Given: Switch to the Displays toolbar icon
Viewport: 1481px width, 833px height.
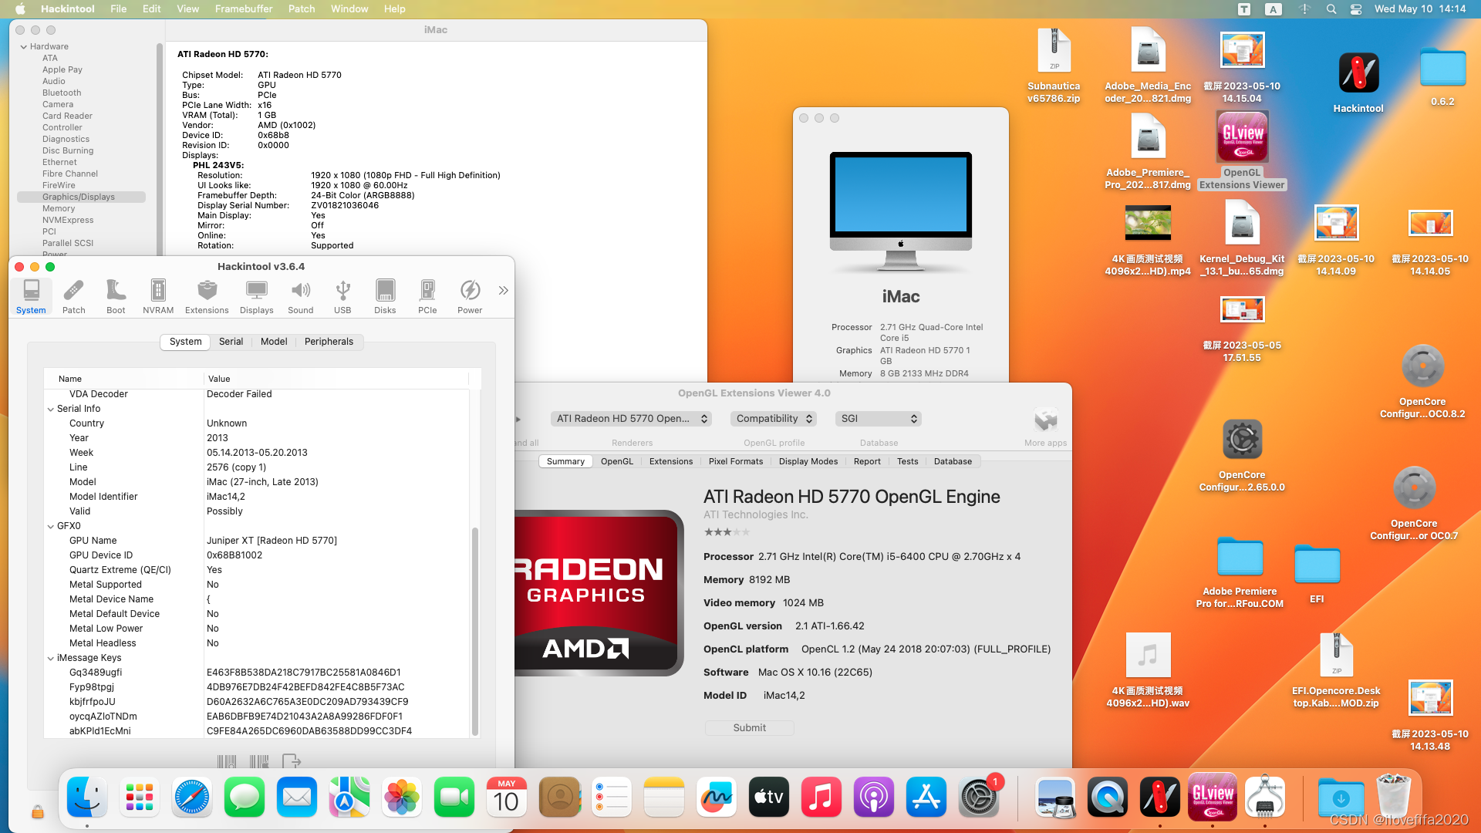Looking at the screenshot, I should 256,296.
